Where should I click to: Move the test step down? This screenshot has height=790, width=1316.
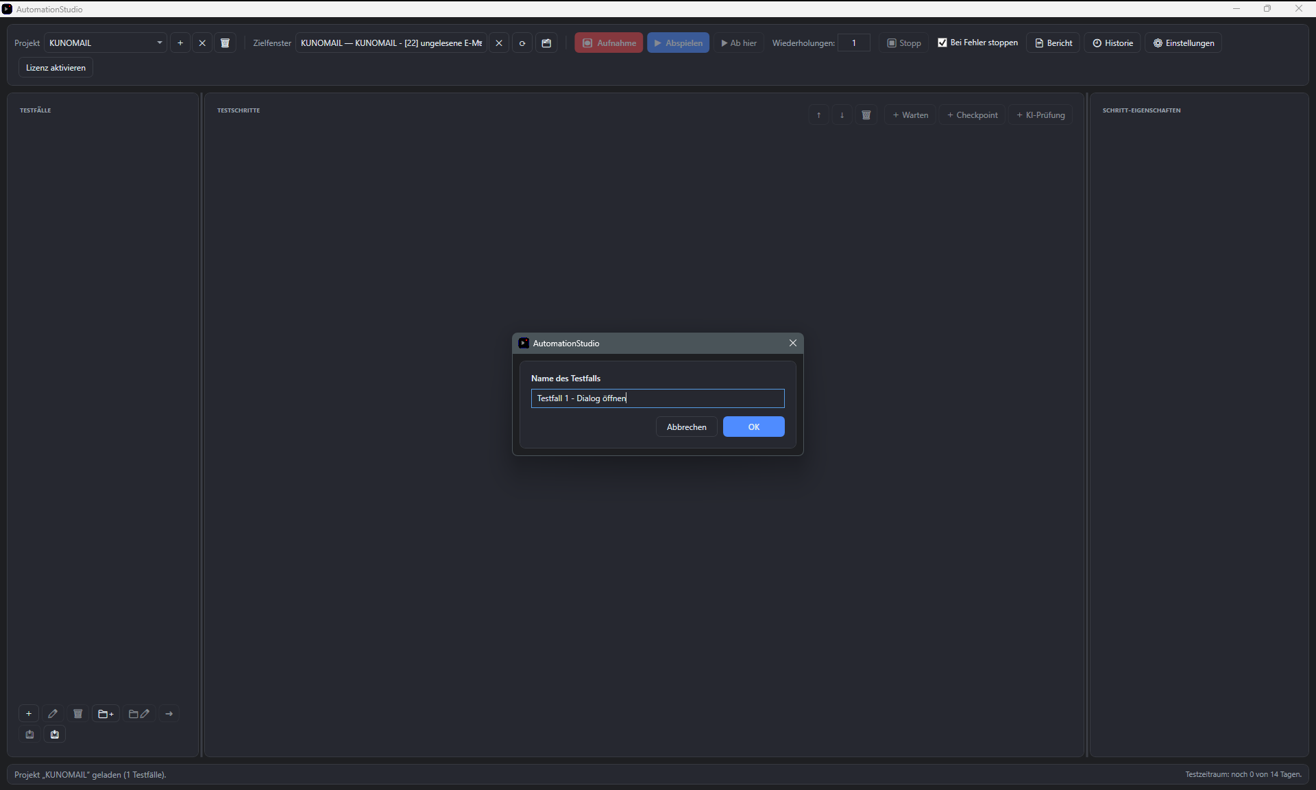[842, 115]
